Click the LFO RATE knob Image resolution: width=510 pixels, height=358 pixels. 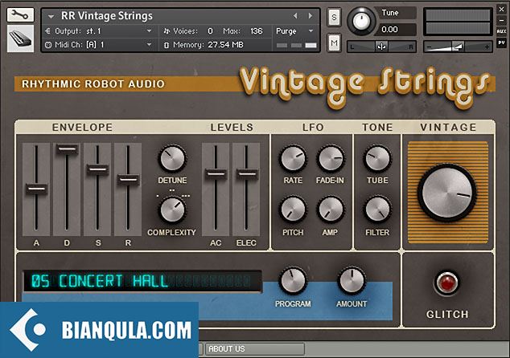click(293, 159)
